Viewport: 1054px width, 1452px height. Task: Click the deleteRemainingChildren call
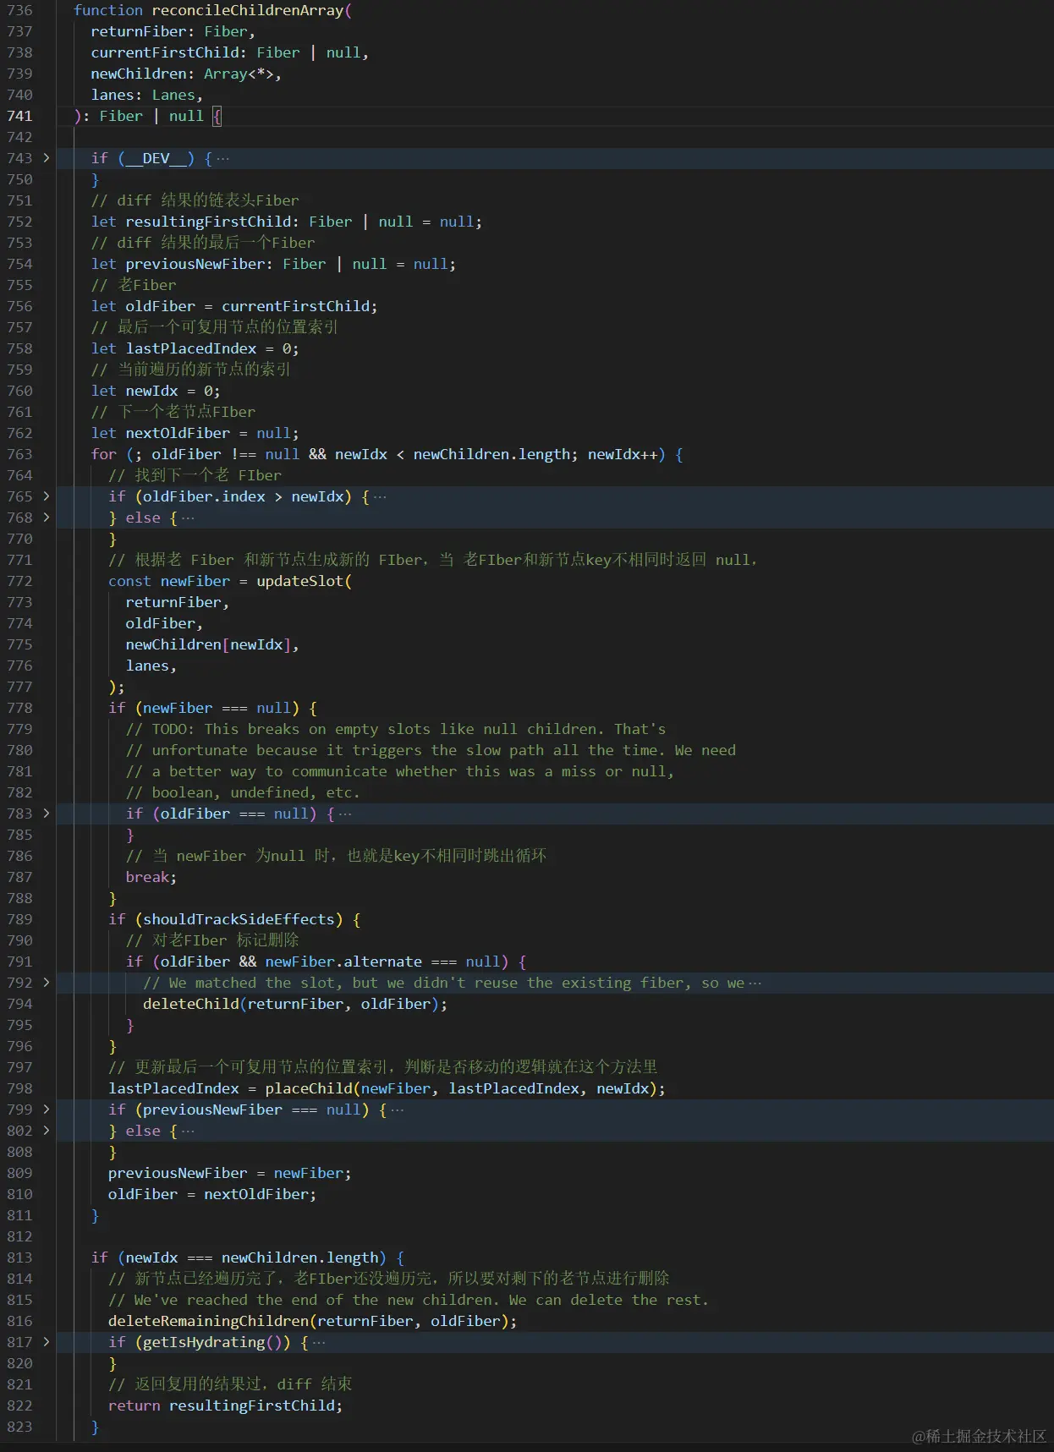(x=312, y=1321)
